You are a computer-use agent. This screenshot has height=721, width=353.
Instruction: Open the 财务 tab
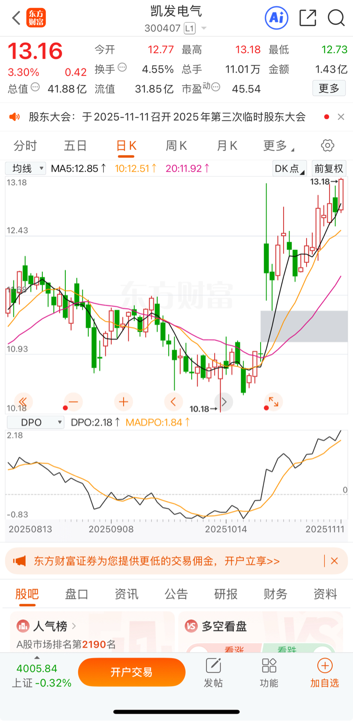[275, 594]
